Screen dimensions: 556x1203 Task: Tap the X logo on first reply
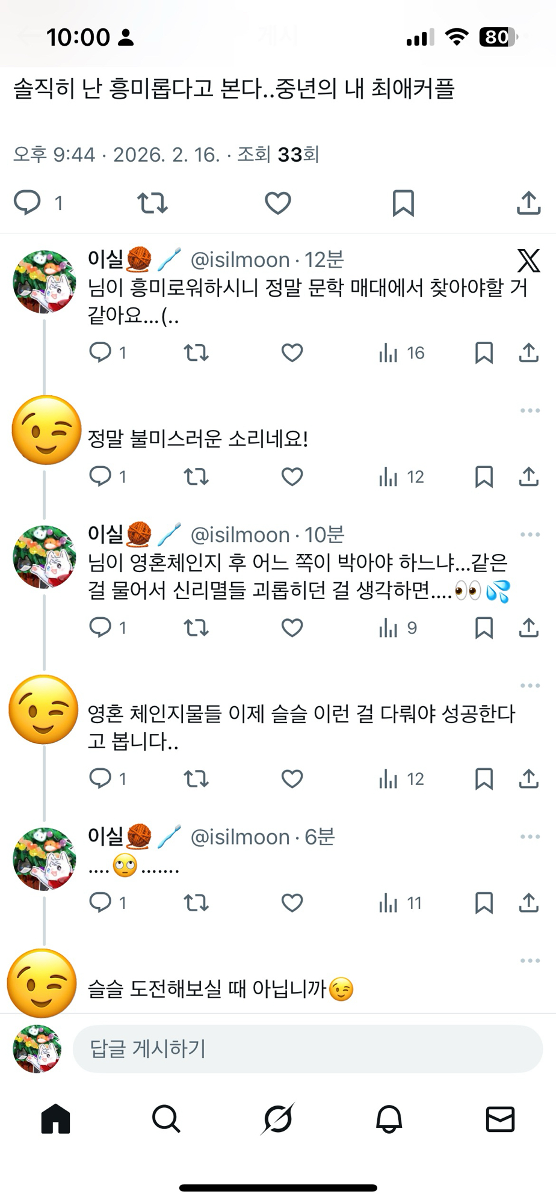click(528, 260)
